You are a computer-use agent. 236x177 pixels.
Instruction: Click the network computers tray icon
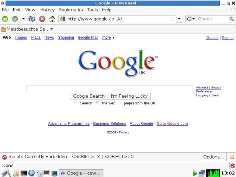point(202,173)
